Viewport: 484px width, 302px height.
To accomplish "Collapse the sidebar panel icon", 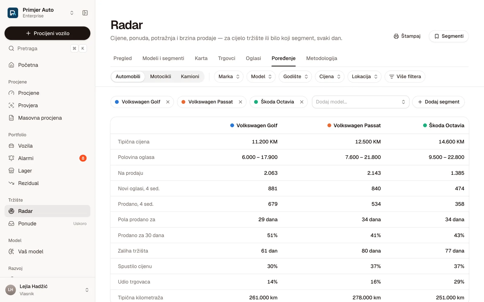I will tap(85, 13).
